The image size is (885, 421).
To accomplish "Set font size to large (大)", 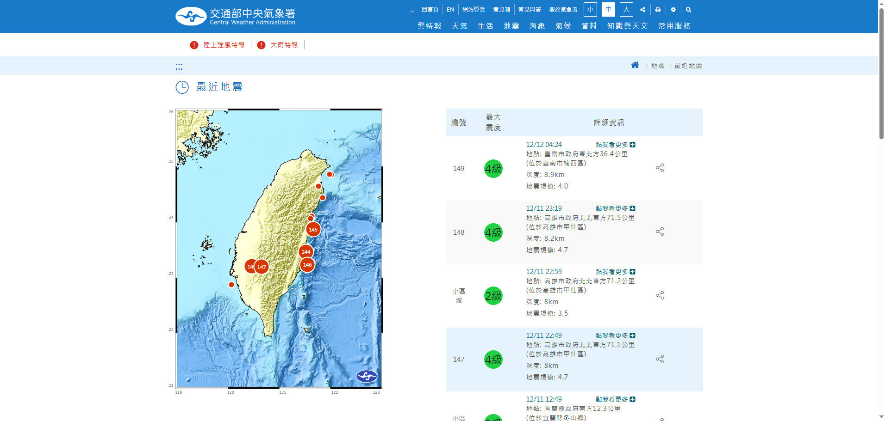I will 626,10.
